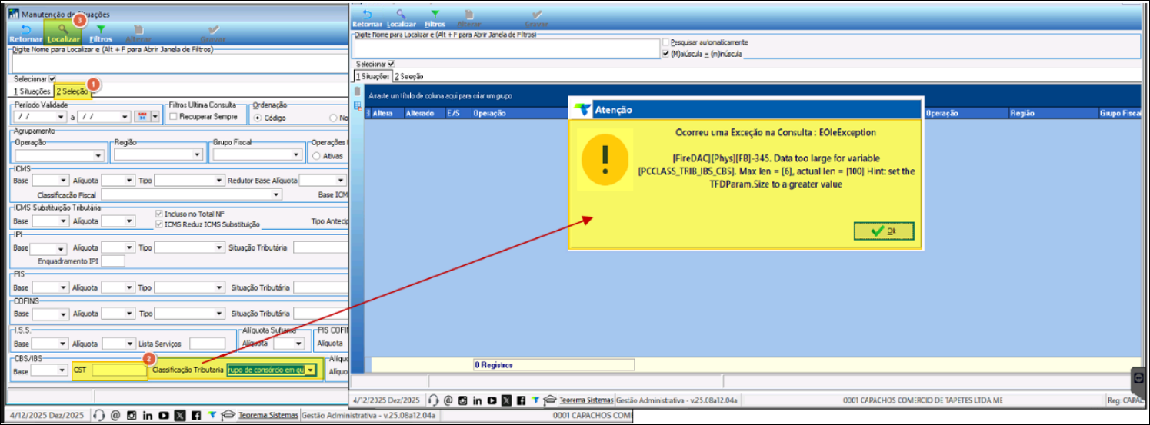Click the highlighted Localizar magnifier icon
The image size is (1150, 425).
(x=62, y=28)
